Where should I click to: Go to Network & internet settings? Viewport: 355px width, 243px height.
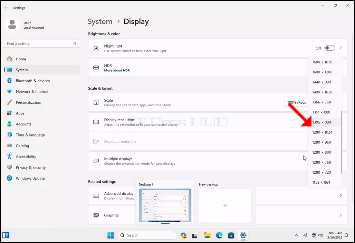42,92
